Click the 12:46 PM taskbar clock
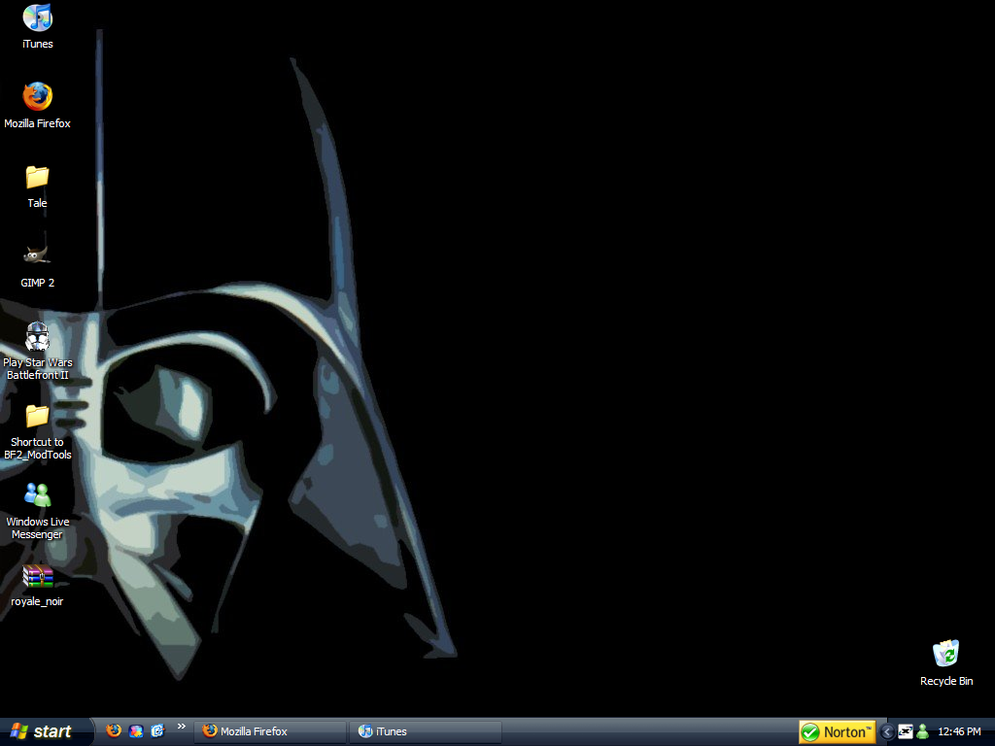Image resolution: width=995 pixels, height=746 pixels. click(x=959, y=732)
